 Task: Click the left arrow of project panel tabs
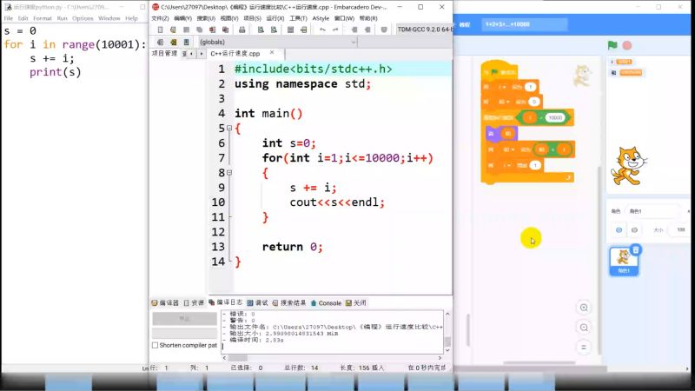tap(191, 54)
